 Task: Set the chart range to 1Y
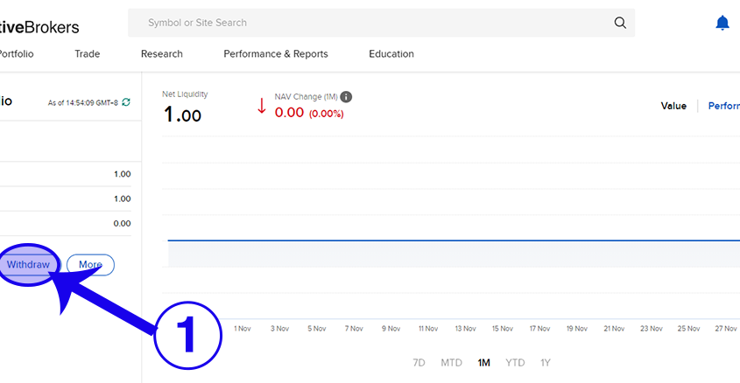point(546,363)
